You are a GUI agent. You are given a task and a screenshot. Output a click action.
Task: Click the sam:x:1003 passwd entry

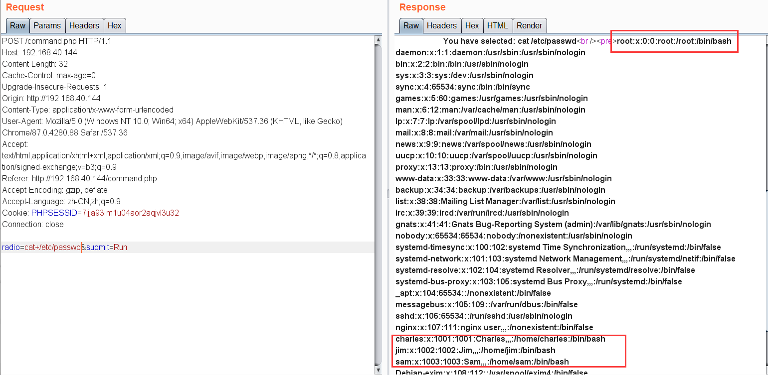[x=482, y=362]
